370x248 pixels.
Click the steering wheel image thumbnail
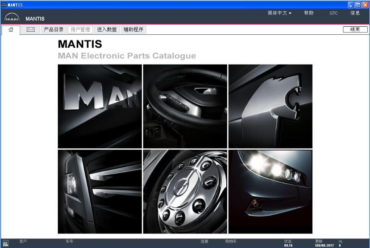tap(185, 105)
